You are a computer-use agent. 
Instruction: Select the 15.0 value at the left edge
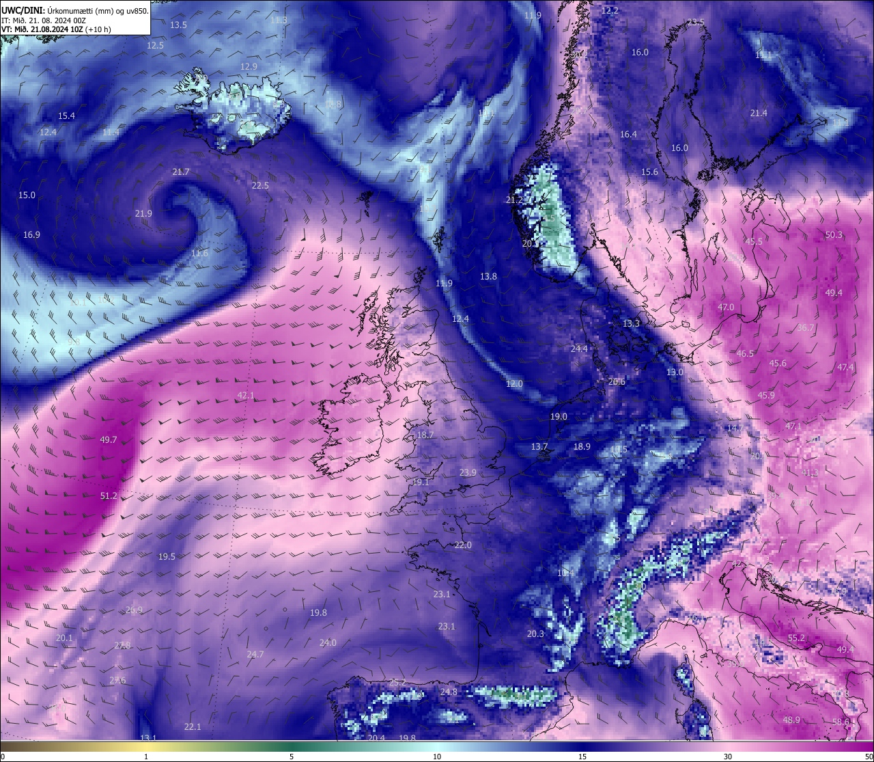pyautogui.click(x=27, y=195)
